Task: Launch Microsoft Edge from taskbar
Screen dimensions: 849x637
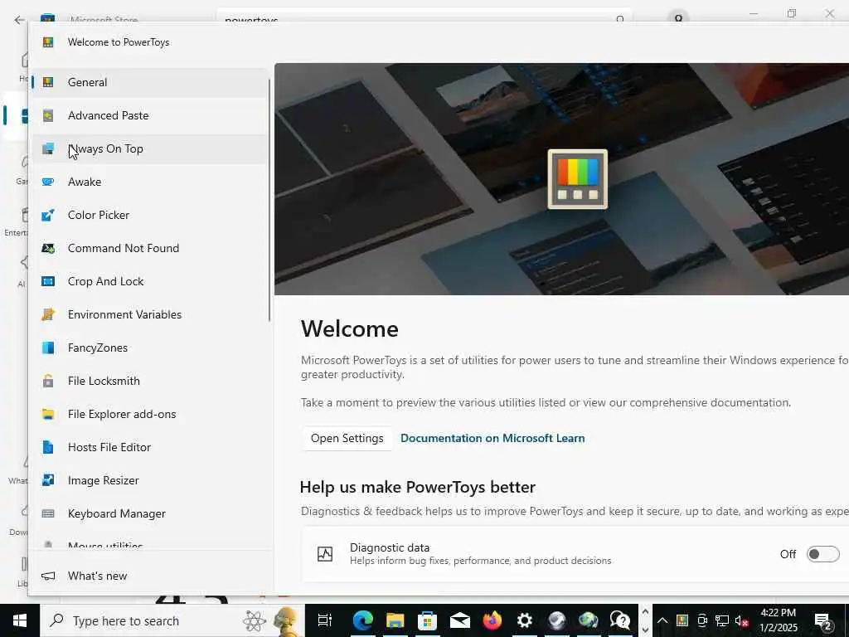Action: [x=363, y=620]
